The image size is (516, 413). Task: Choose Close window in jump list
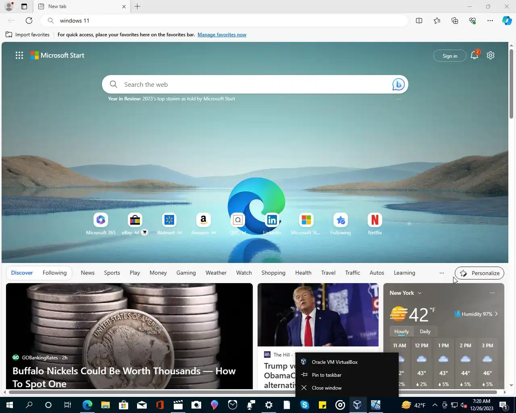tap(347, 388)
